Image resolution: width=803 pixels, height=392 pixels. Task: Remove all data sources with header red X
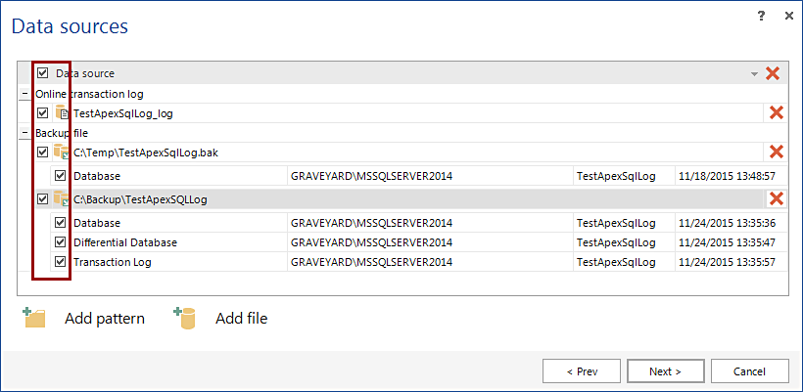(773, 73)
